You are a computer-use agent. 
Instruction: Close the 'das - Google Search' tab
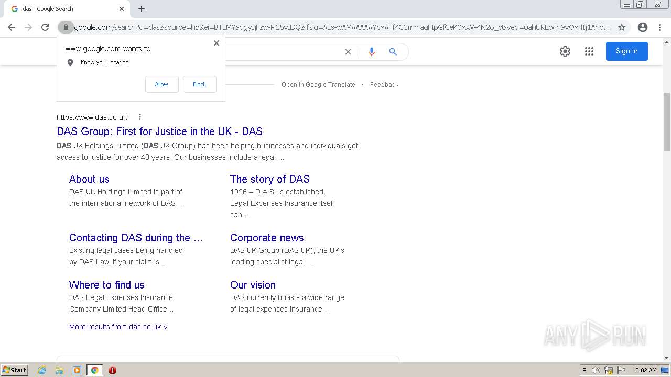(x=122, y=9)
